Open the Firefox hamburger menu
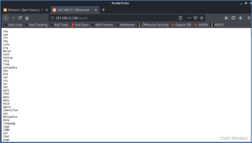The width and height of the screenshot is (252, 143). pyautogui.click(x=249, y=18)
